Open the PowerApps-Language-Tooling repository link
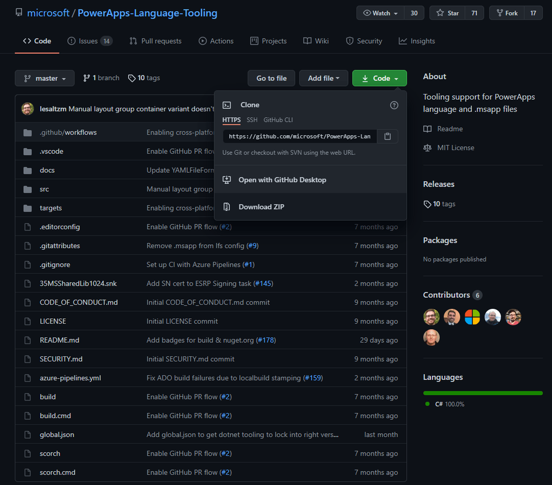This screenshot has width=552, height=485. 148,13
